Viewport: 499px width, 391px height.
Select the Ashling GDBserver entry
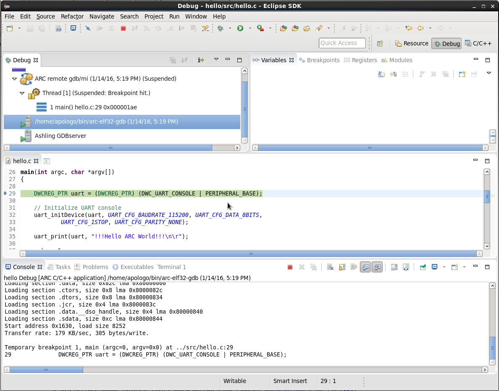click(60, 136)
